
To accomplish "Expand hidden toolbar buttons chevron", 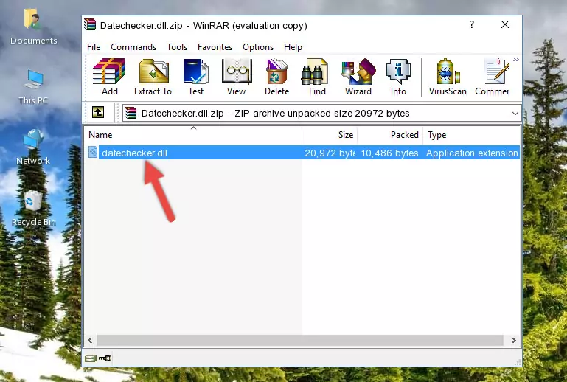I will 516,59.
